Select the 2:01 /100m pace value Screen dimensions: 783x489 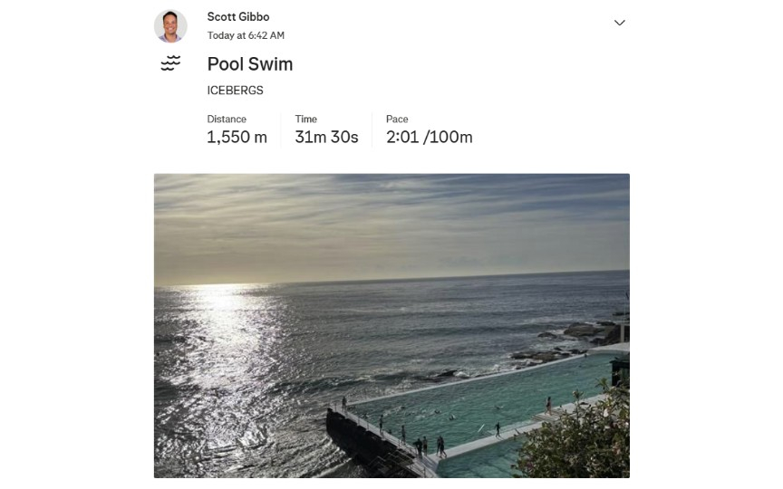[x=429, y=138]
